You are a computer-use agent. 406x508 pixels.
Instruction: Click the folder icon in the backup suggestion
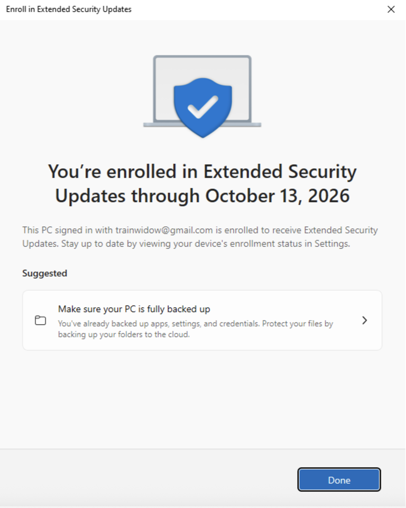(x=40, y=320)
